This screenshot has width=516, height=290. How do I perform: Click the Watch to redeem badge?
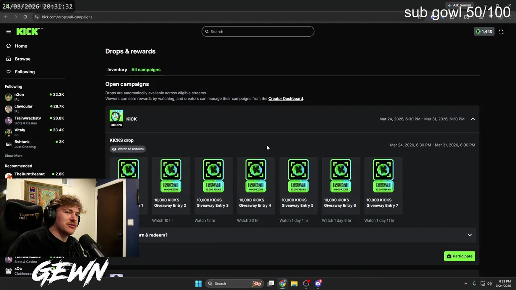point(128,149)
